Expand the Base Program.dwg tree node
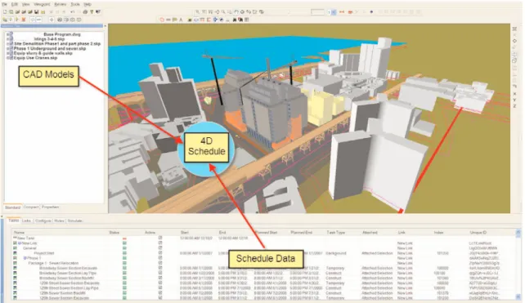The image size is (525, 303). [x=7, y=34]
